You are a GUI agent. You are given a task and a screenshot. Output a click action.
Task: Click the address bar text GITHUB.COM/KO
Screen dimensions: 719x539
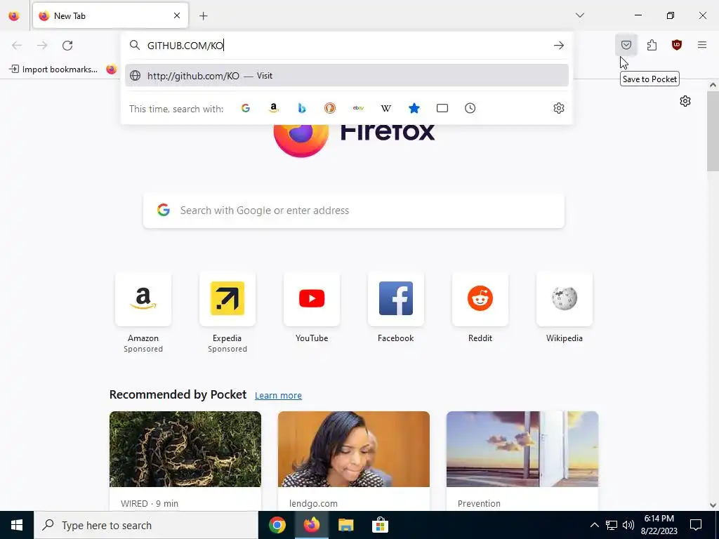185,46
